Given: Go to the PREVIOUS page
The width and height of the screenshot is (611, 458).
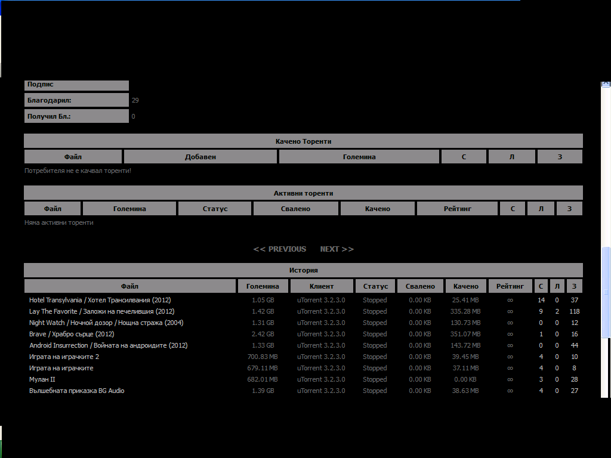Looking at the screenshot, I should 280,249.
